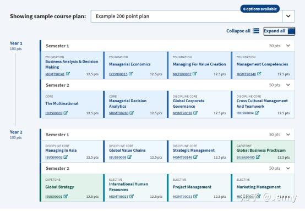
Task: Open the sample course plan combo box
Action: (x=193, y=16)
